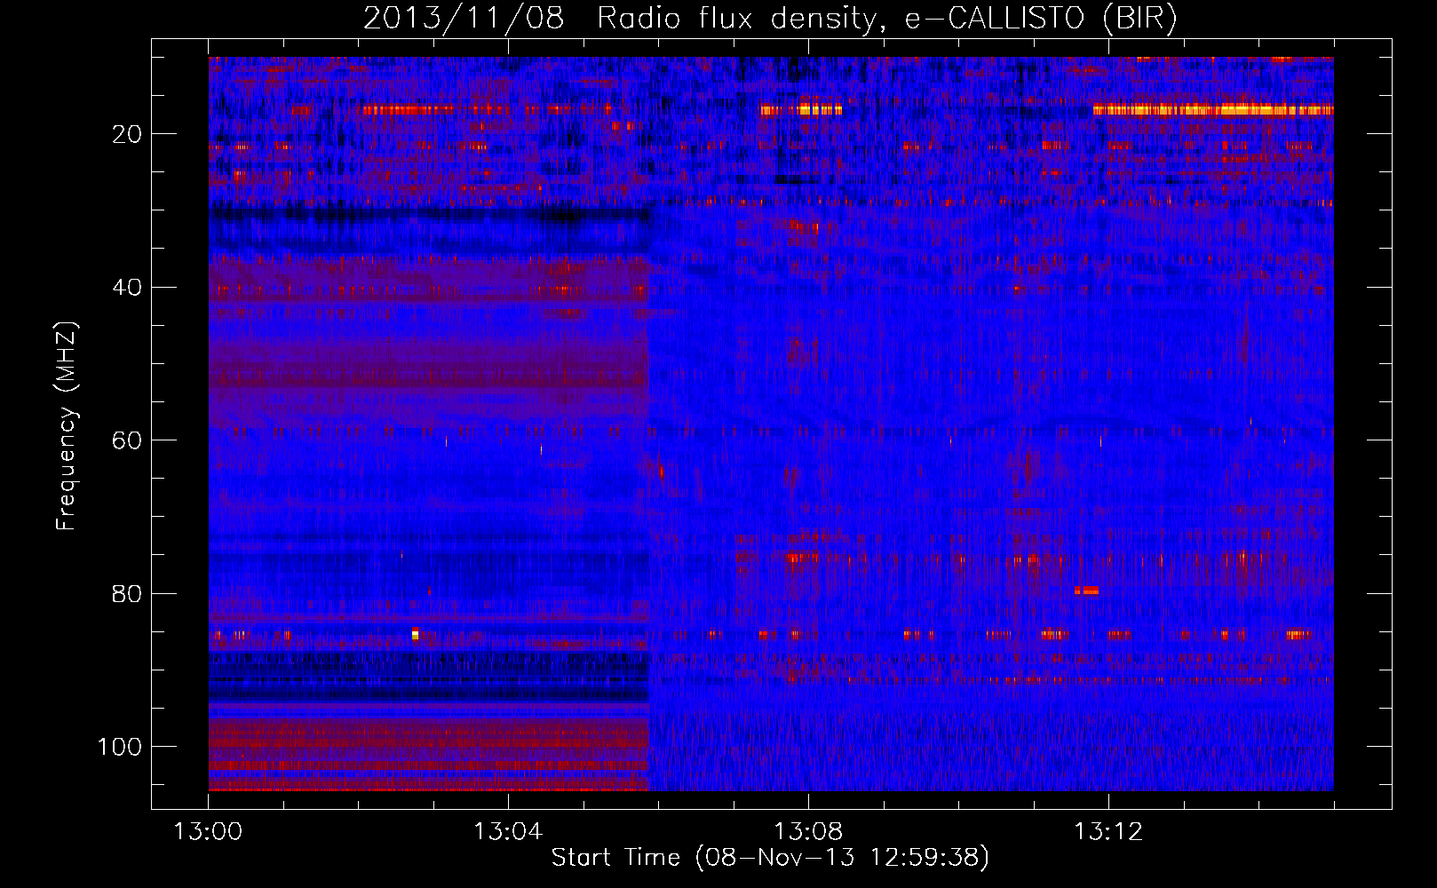The height and width of the screenshot is (888, 1437).
Task: Click the 100 MHz frequency tick label
Action: (120, 747)
